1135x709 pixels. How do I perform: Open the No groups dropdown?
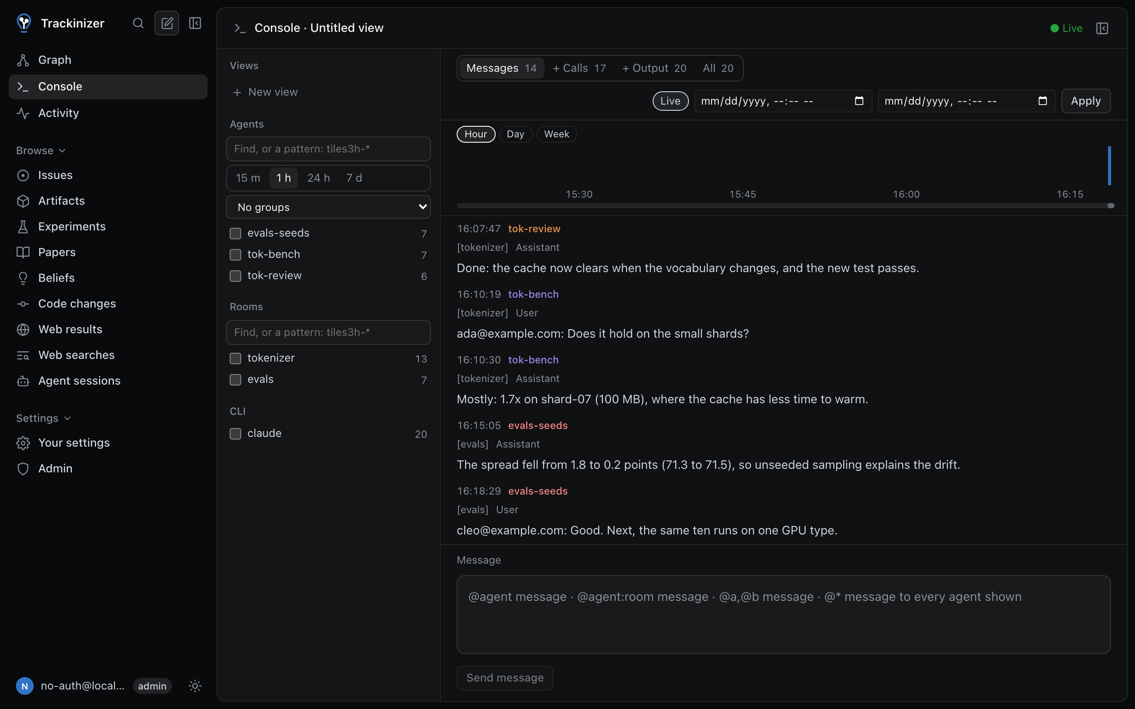point(328,207)
